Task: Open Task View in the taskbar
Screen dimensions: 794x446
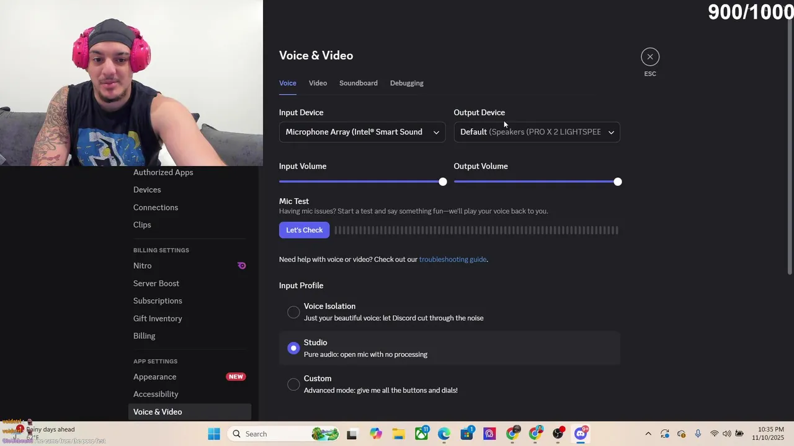Action: point(352,434)
